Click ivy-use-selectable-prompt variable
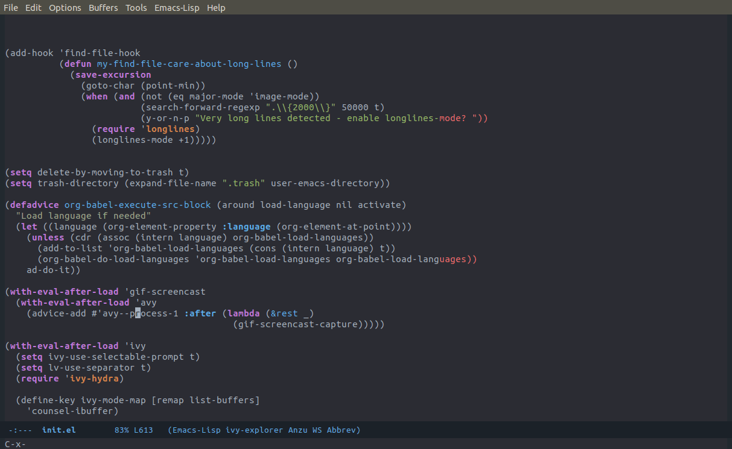This screenshot has height=449, width=732. click(116, 357)
